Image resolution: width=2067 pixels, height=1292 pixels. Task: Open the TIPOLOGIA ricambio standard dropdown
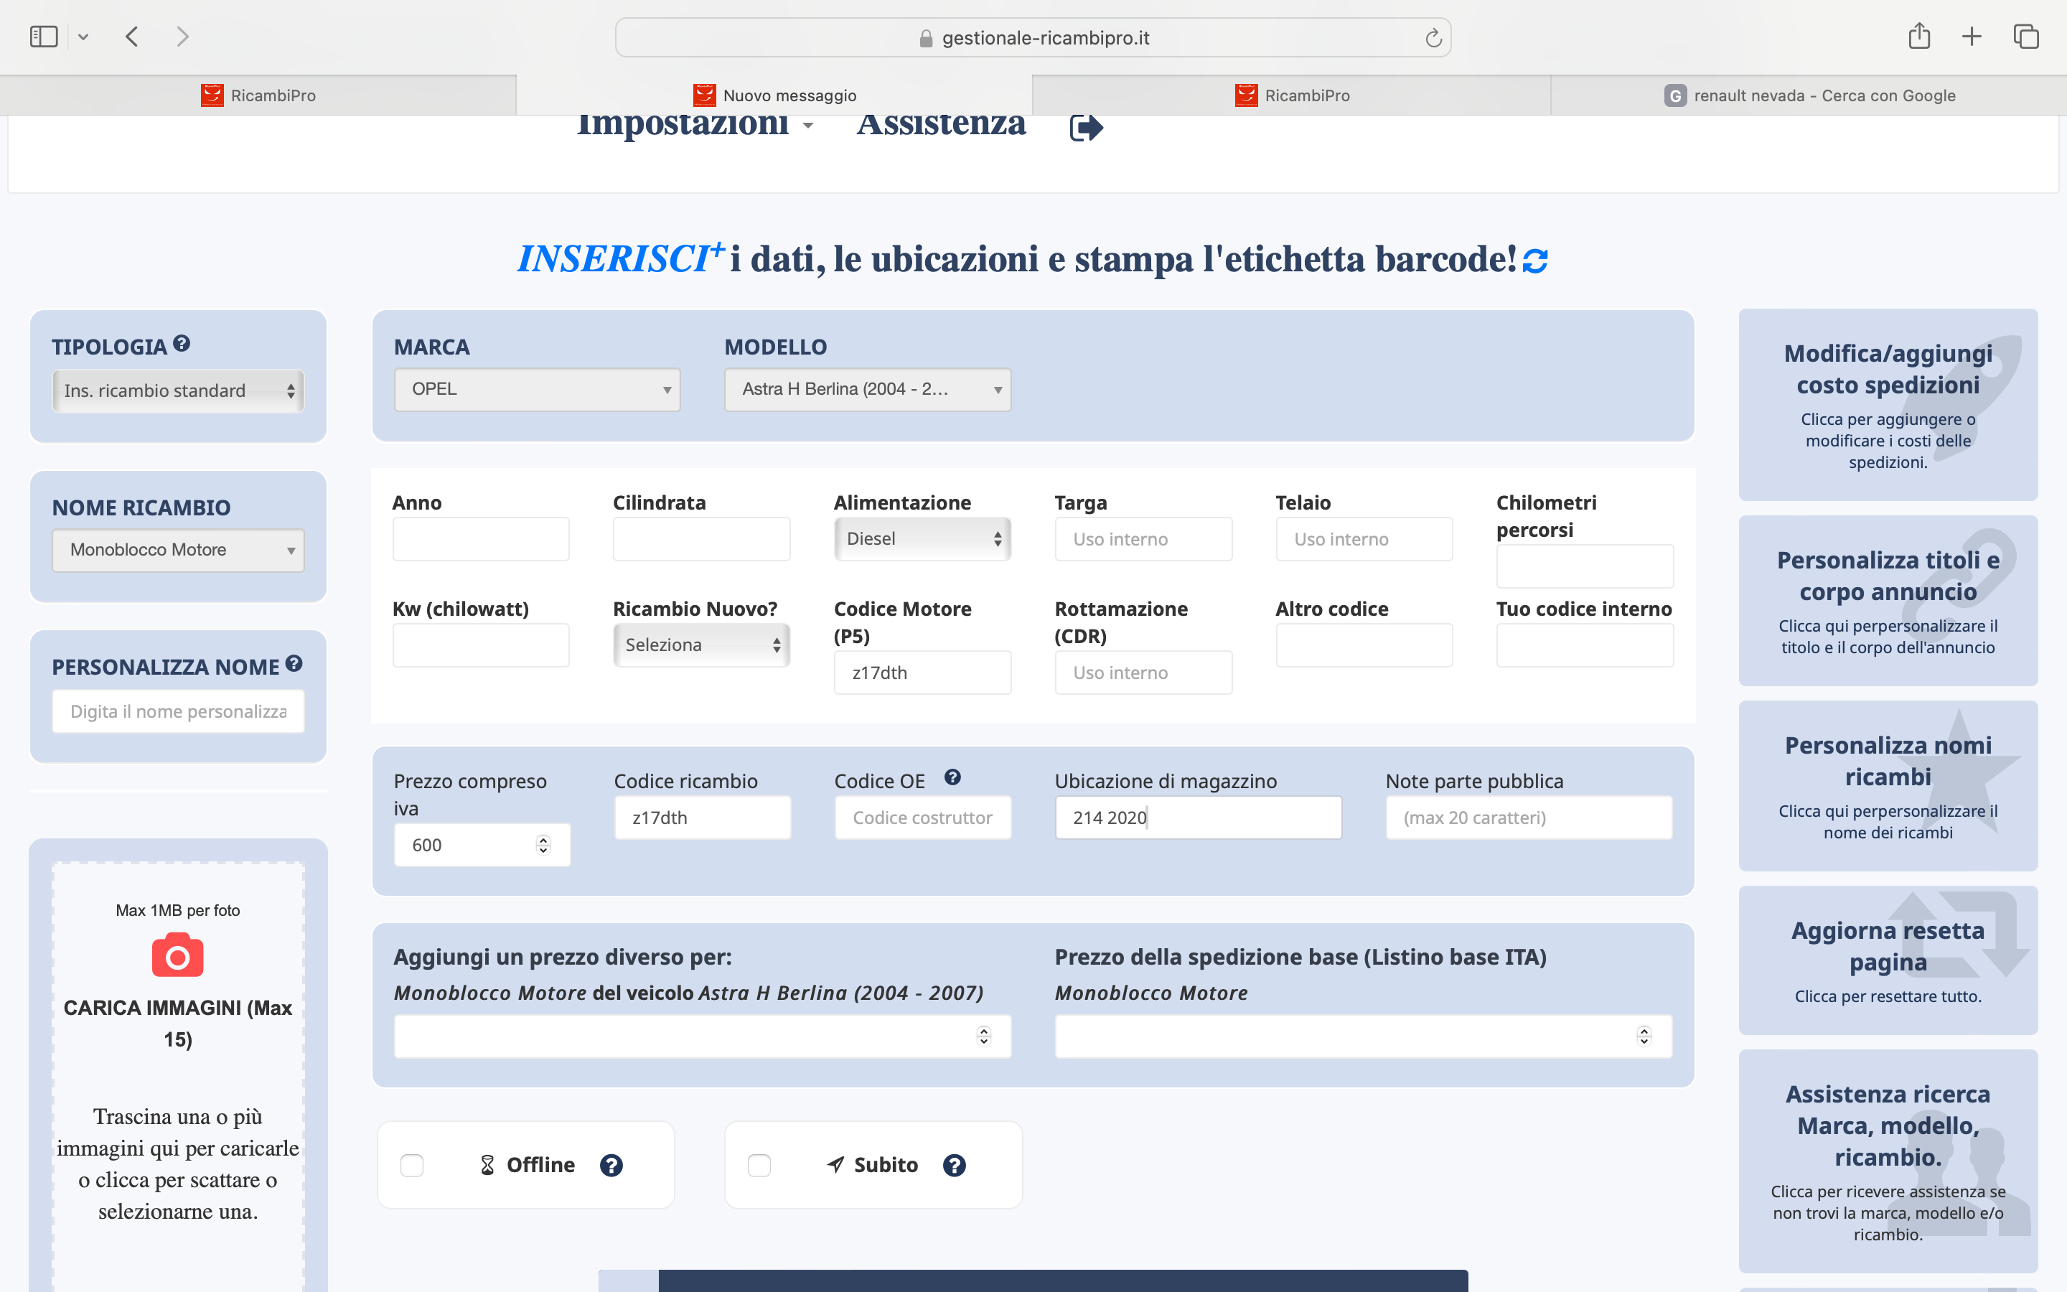[x=178, y=390]
